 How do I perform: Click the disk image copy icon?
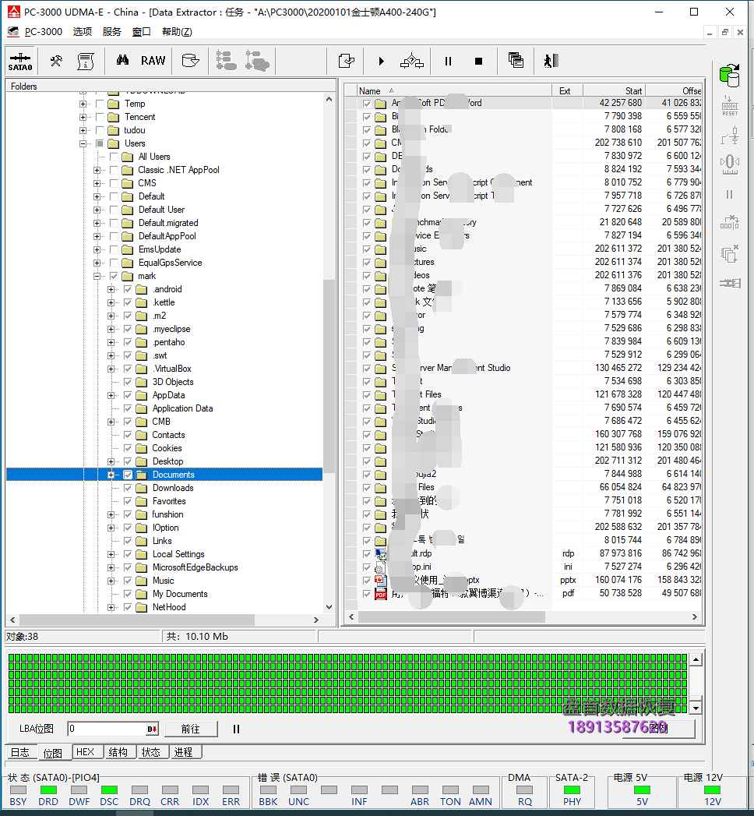point(190,61)
